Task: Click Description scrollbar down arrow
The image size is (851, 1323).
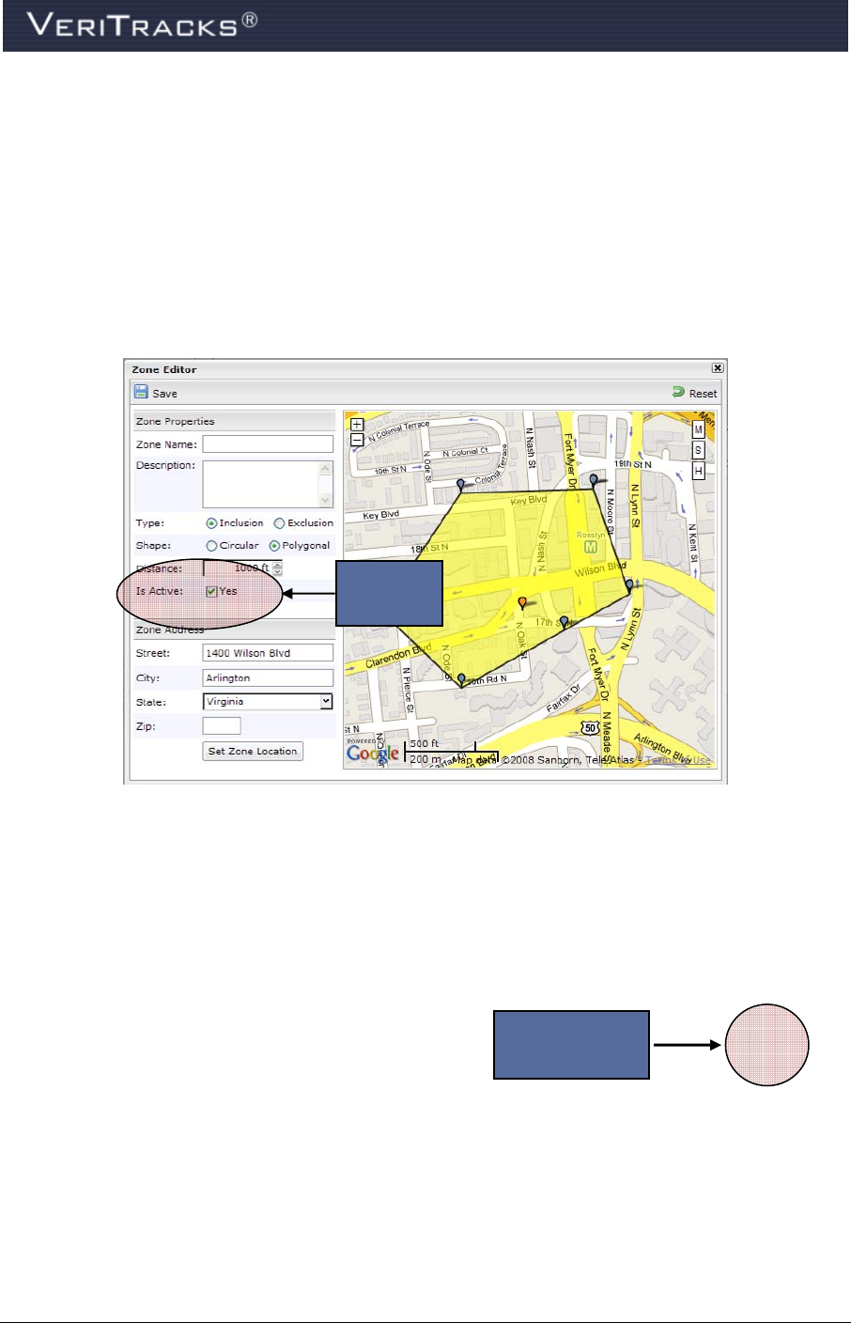Action: pyautogui.click(x=326, y=502)
